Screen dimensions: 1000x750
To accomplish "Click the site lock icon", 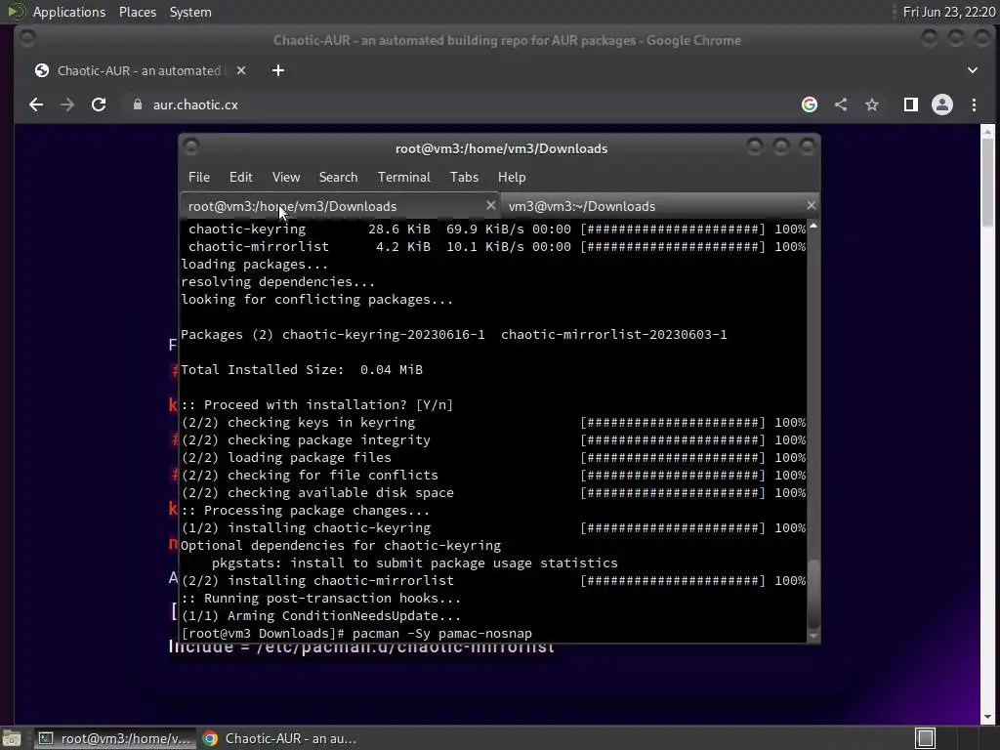I will [137, 104].
